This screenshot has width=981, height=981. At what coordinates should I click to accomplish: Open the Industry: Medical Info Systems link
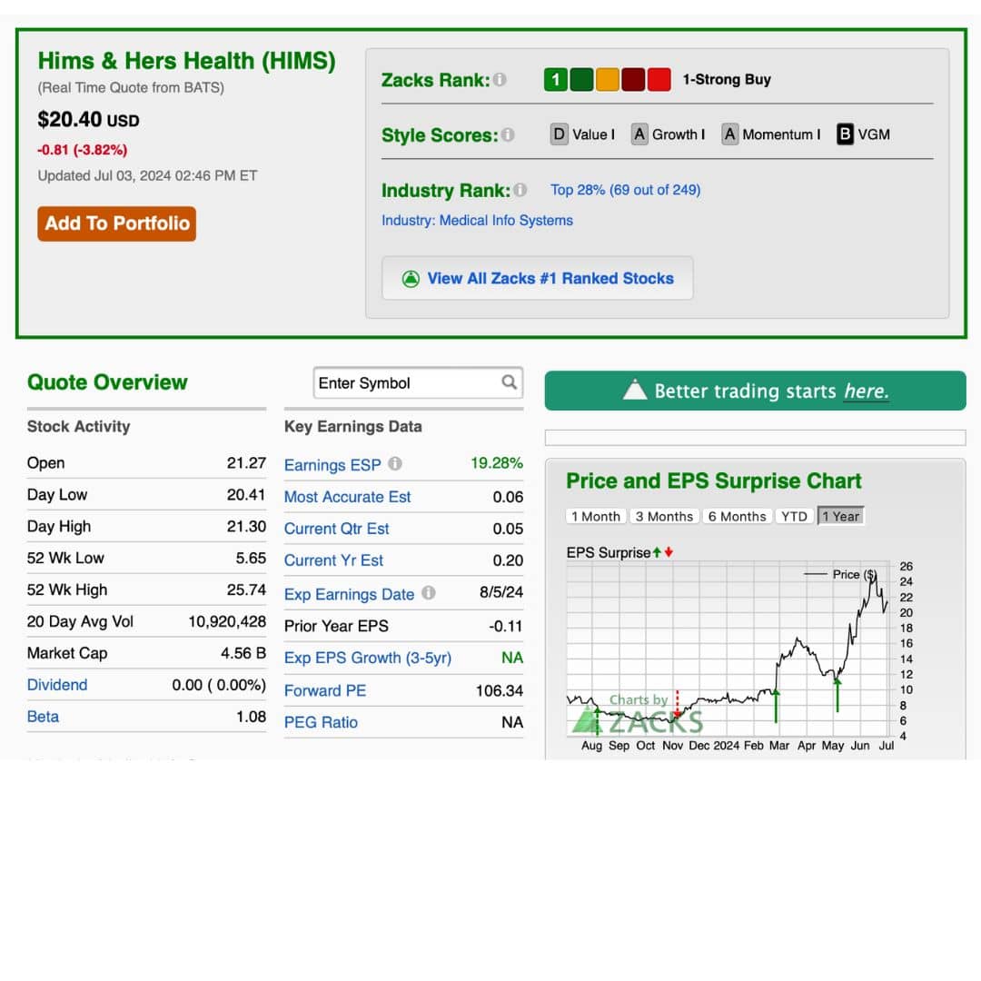478,220
